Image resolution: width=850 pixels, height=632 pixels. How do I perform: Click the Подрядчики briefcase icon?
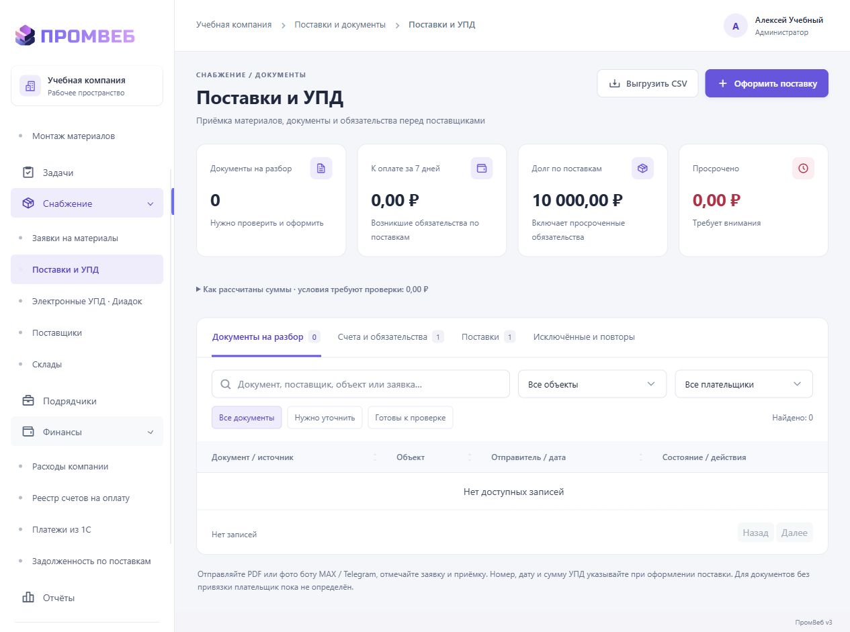tap(28, 401)
